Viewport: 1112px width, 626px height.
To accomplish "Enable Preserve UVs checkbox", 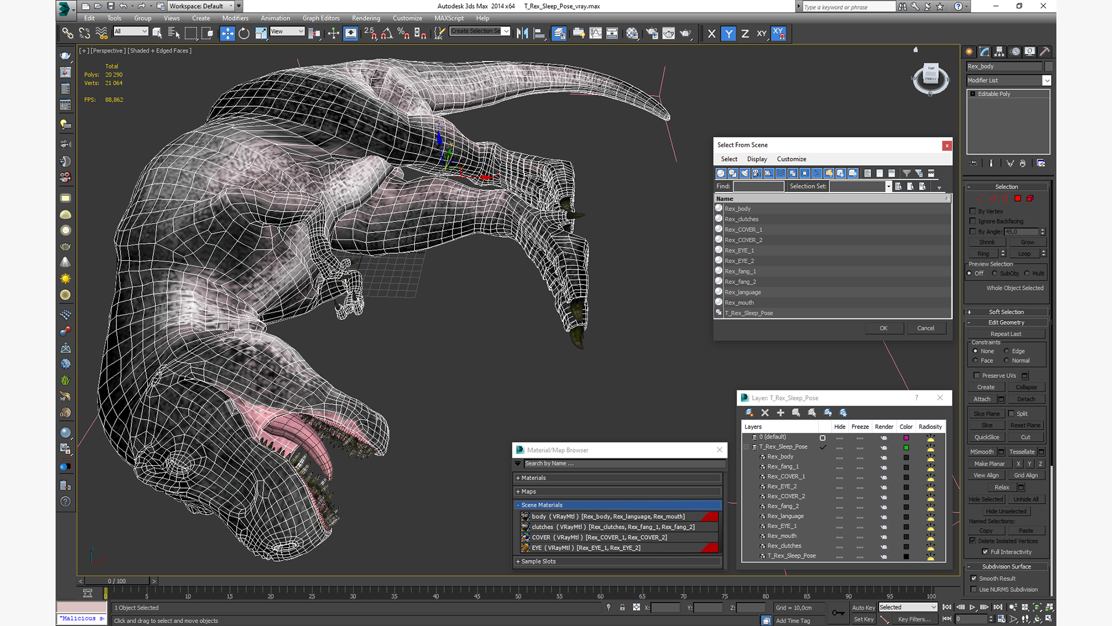I will [x=976, y=376].
